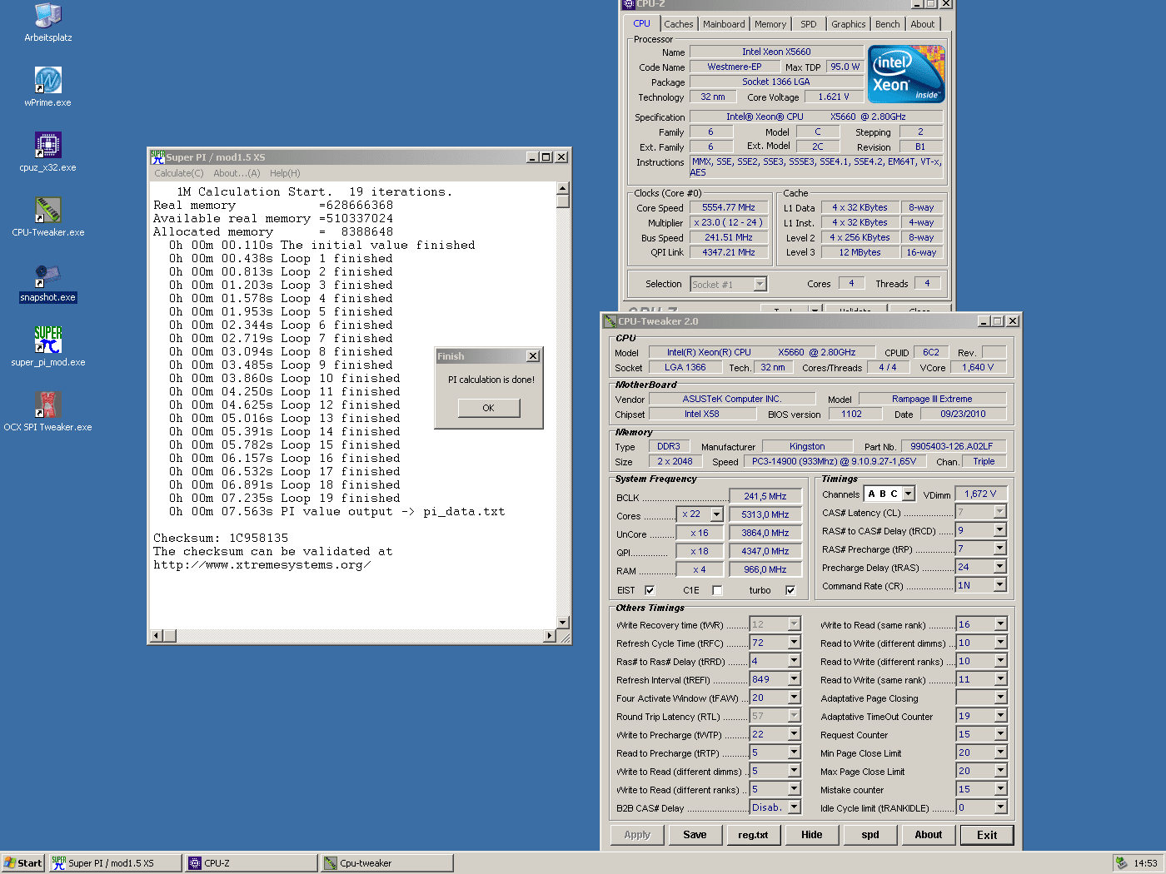Switch to the Mainboard tab in CPU-Z
1166x874 pixels.
pos(724,24)
